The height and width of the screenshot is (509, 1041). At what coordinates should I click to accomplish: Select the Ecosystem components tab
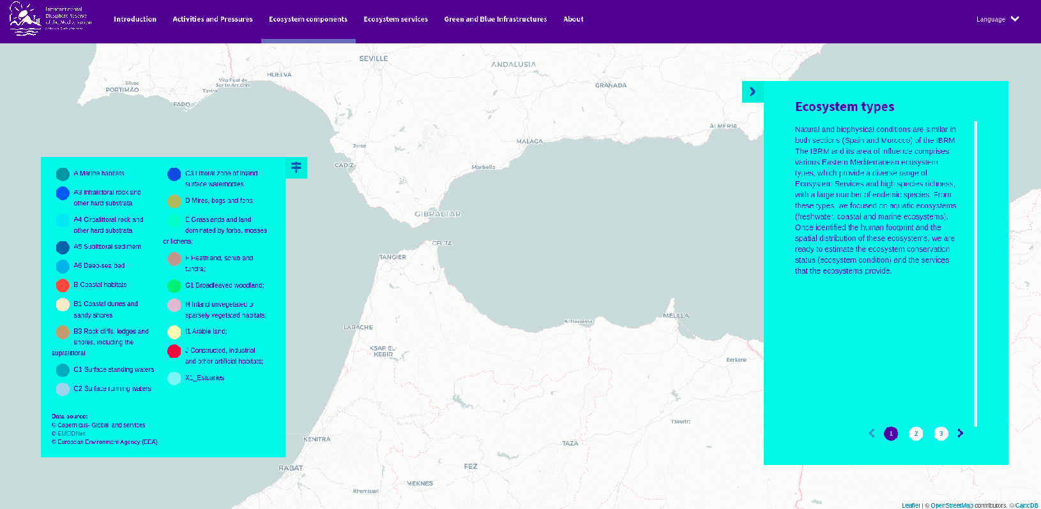click(x=308, y=19)
